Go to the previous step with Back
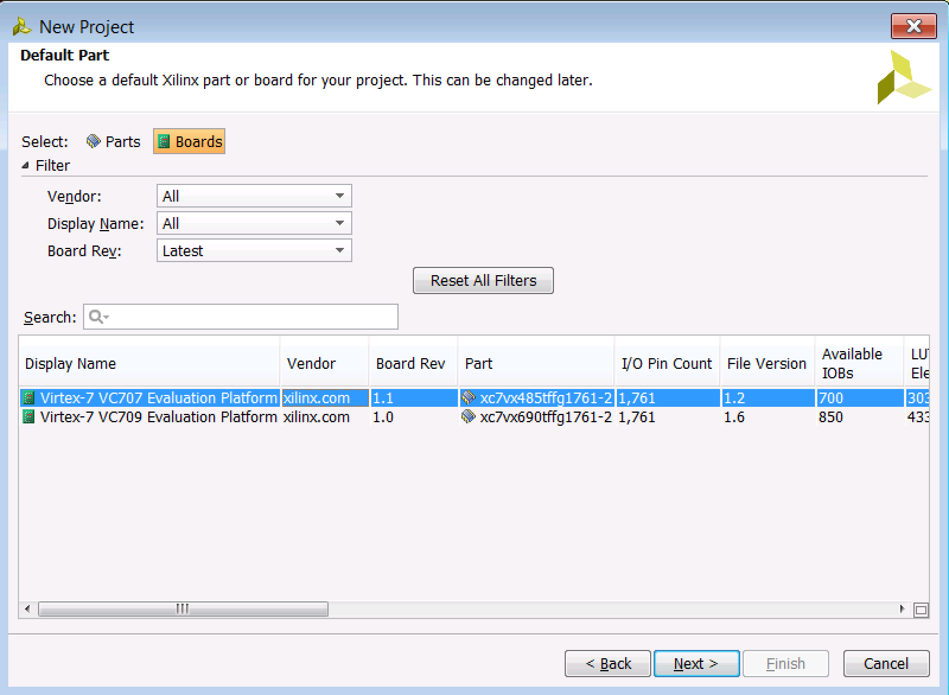 click(608, 664)
